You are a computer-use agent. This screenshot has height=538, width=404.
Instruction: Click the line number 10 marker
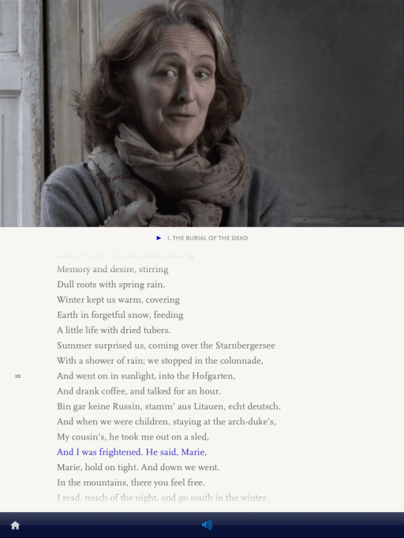click(18, 376)
